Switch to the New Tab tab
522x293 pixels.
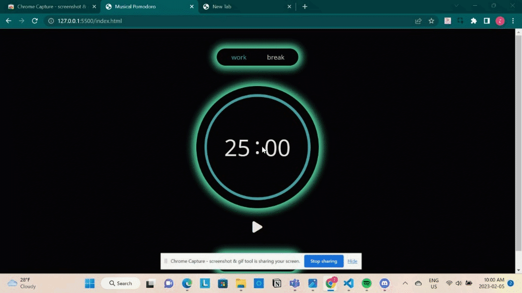tap(245, 7)
